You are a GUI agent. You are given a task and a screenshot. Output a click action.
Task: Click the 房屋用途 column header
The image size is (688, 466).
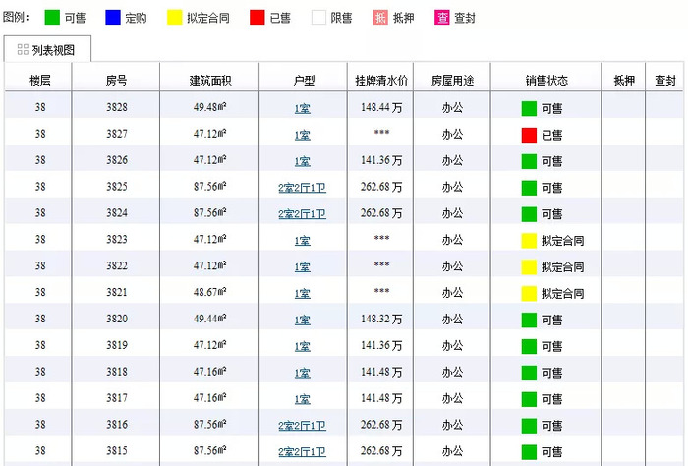(x=452, y=81)
